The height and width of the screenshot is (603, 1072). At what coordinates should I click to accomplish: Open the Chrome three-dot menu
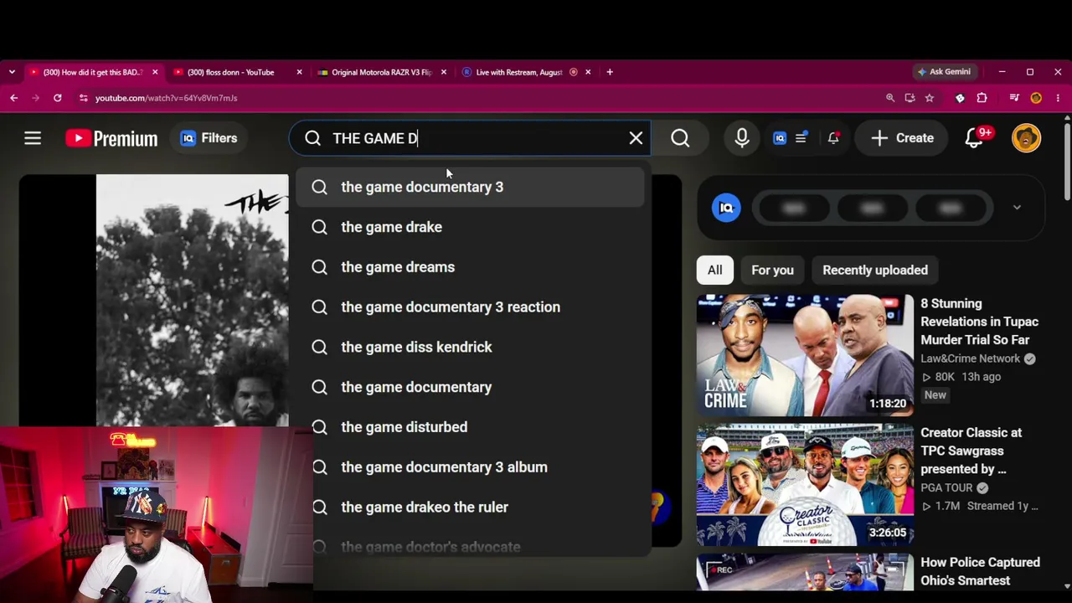[1058, 98]
